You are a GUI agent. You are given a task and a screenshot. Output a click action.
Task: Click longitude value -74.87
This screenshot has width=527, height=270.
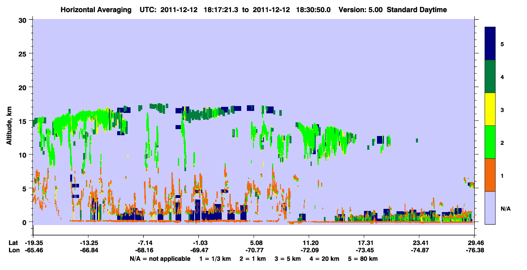click(x=419, y=251)
